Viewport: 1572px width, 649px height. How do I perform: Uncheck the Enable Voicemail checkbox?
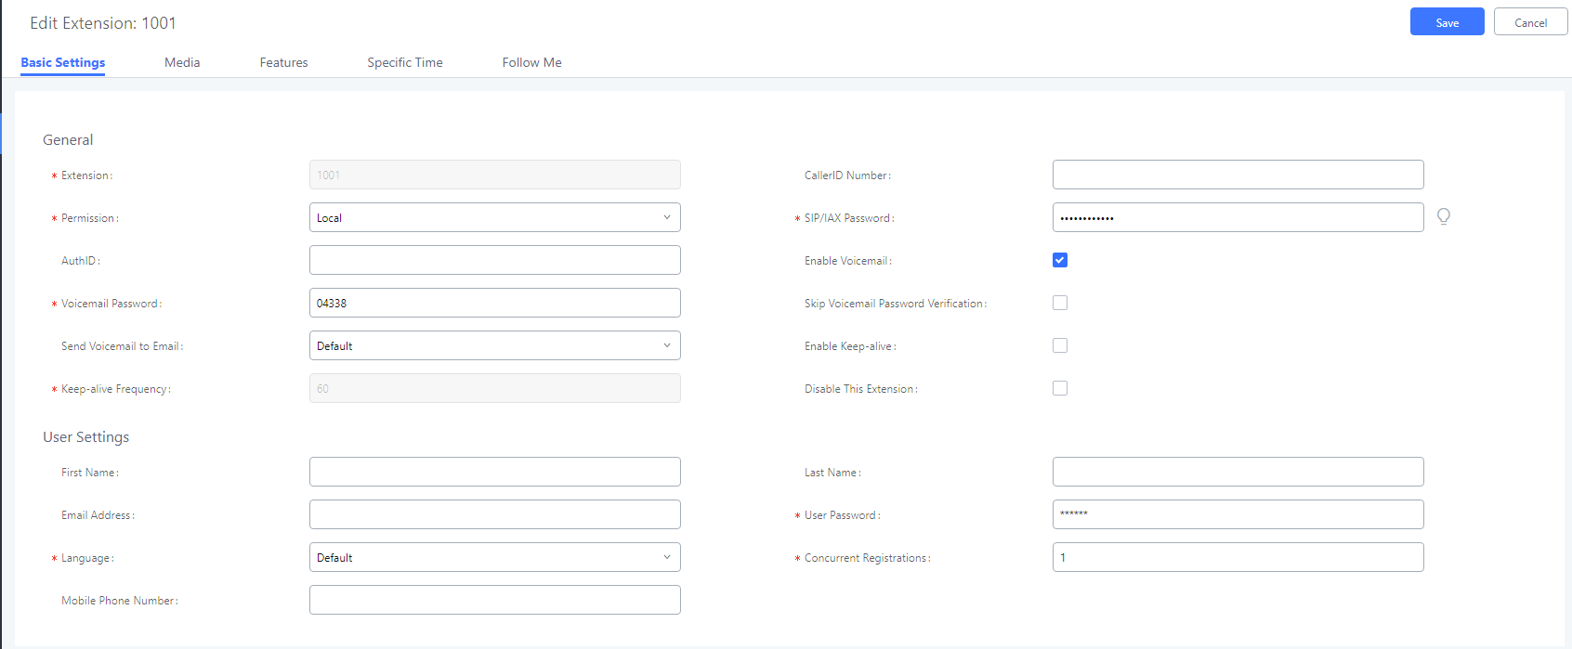pos(1060,260)
